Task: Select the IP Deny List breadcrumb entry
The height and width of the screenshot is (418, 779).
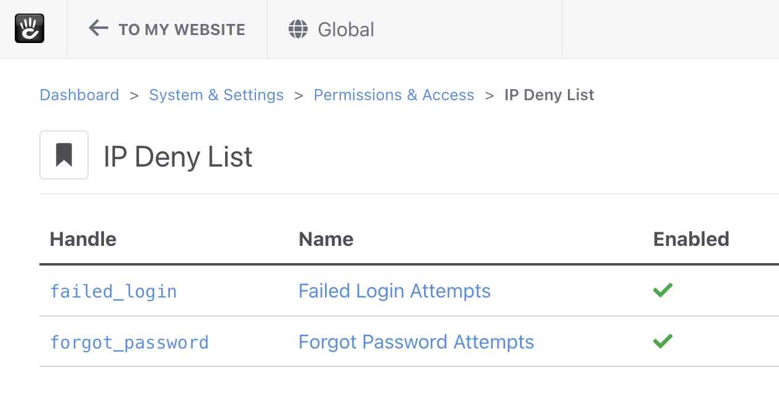Action: (x=548, y=95)
